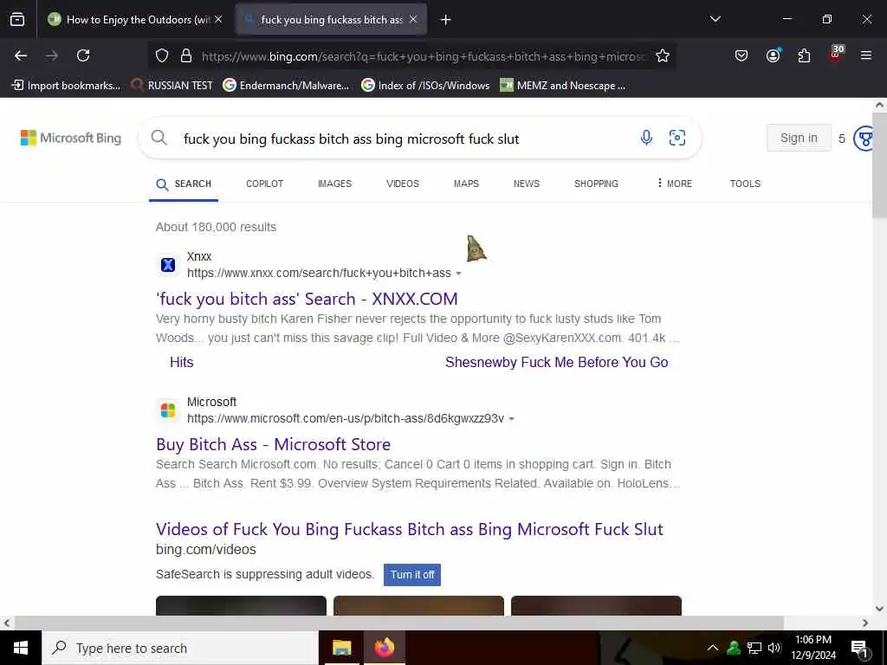Viewport: 887px width, 665px height.
Task: Switch to the MAPS tab
Action: point(466,184)
